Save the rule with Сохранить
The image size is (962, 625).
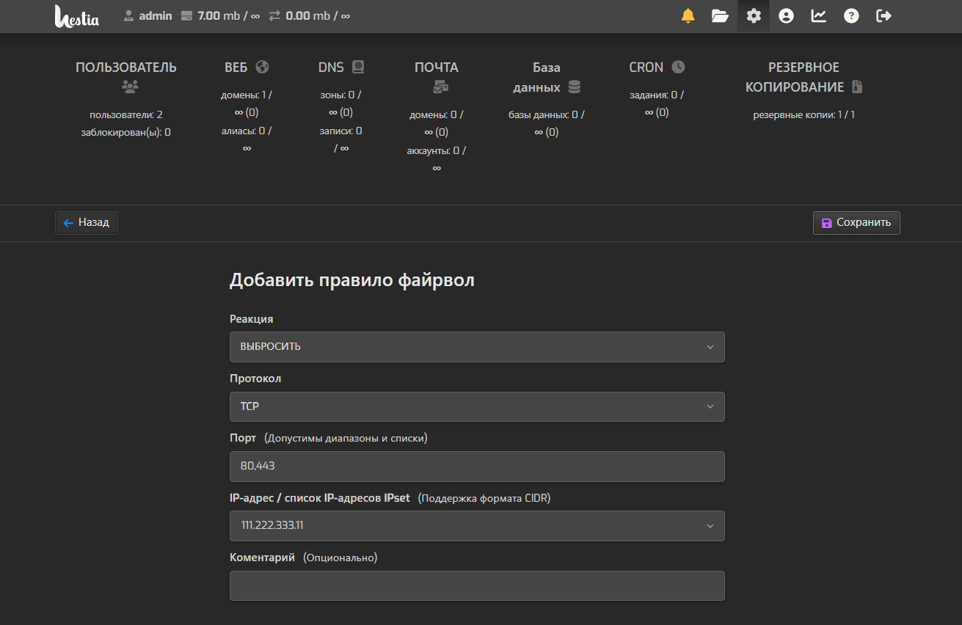point(856,223)
